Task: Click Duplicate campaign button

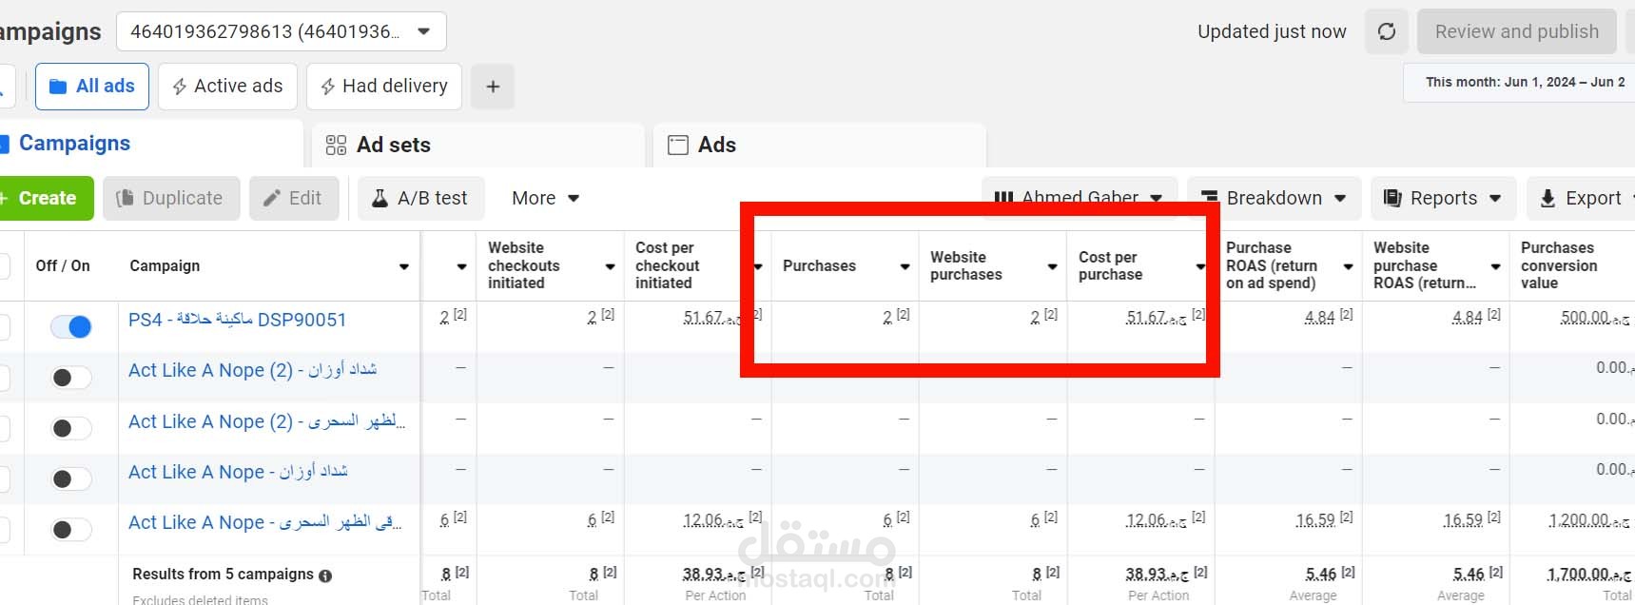Action: click(x=171, y=198)
